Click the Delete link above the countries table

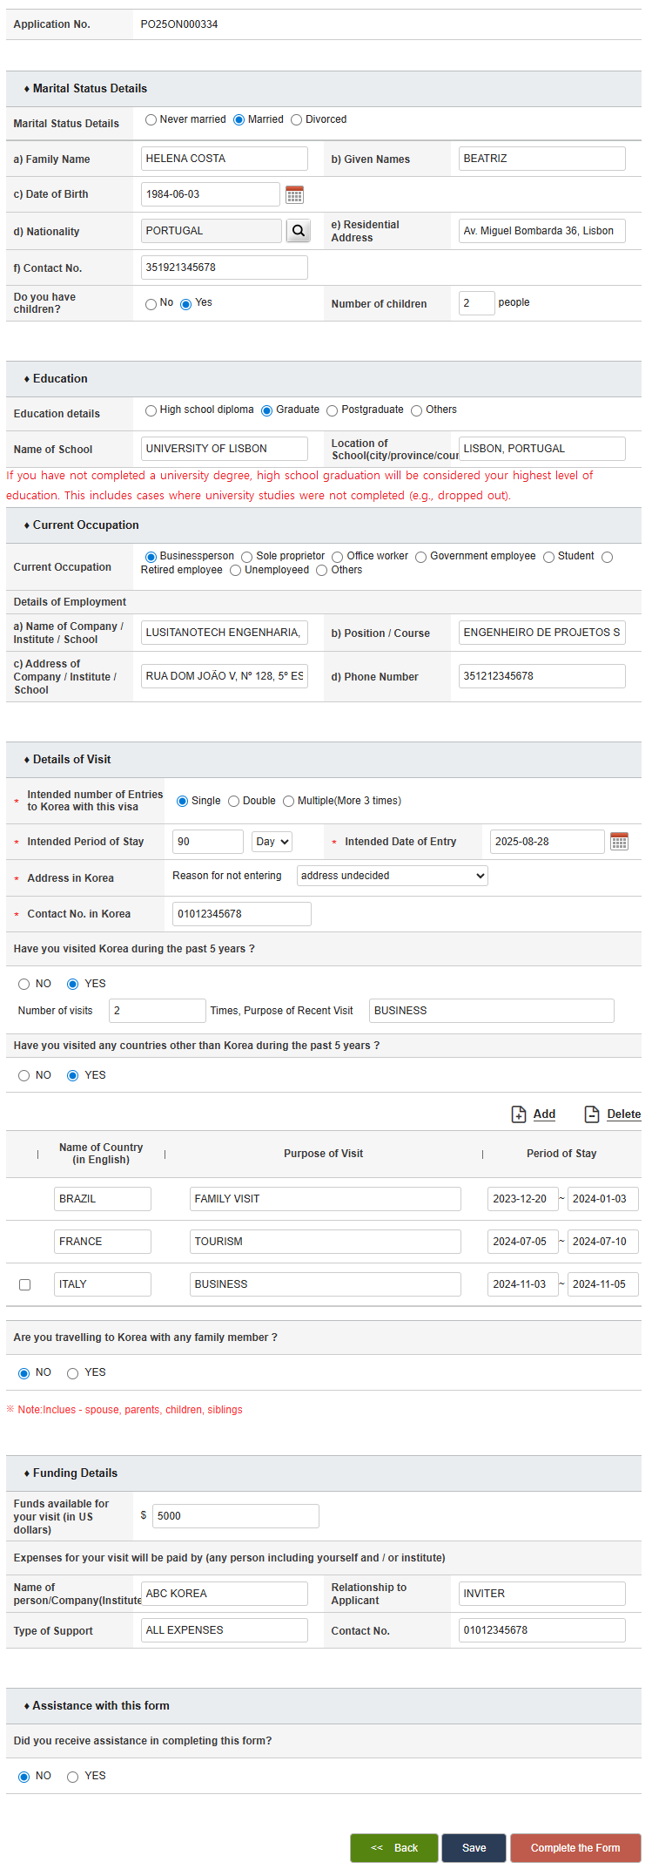(x=623, y=1114)
